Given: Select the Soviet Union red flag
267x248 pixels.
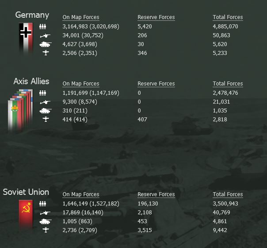Looking at the screenshot, I should click(26, 214).
